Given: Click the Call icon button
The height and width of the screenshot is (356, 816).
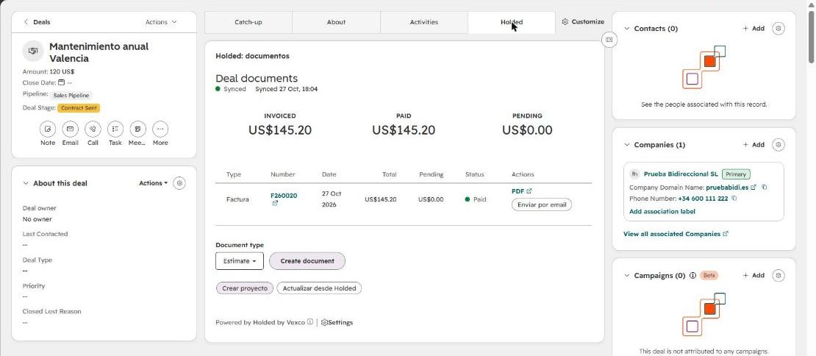Looking at the screenshot, I should pos(93,129).
